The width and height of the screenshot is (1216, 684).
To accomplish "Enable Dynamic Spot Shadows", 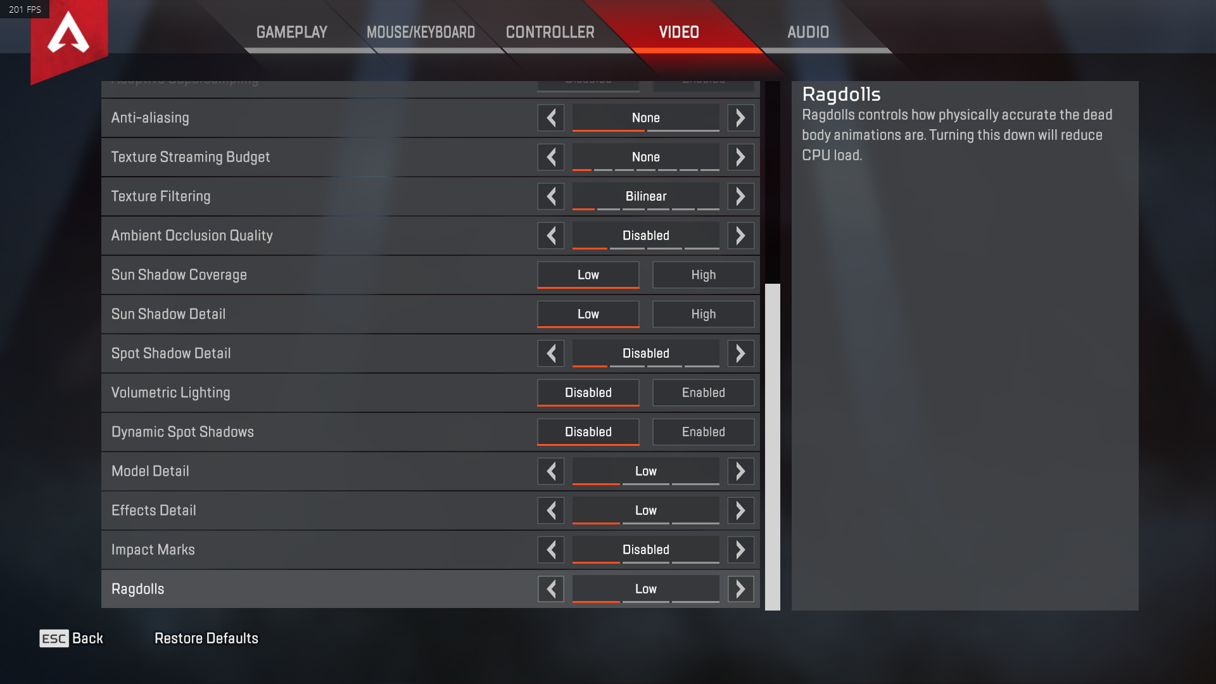I will [x=704, y=432].
